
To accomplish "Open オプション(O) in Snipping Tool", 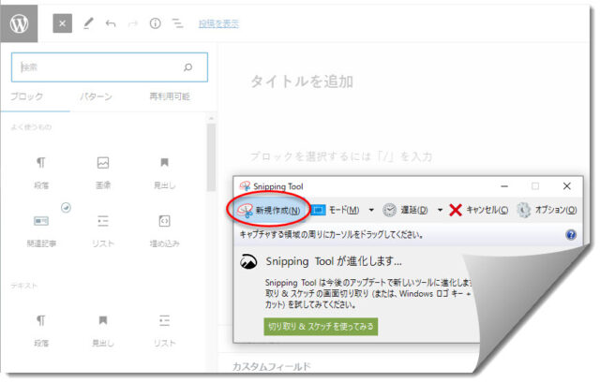I will pos(547,210).
